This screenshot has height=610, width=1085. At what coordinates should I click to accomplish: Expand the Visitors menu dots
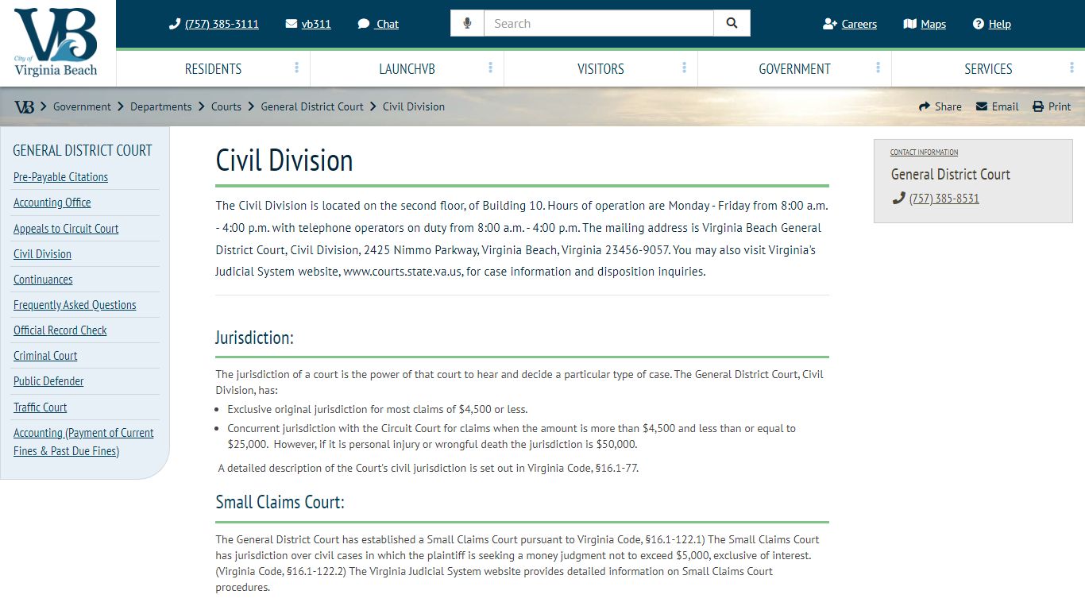click(x=685, y=68)
